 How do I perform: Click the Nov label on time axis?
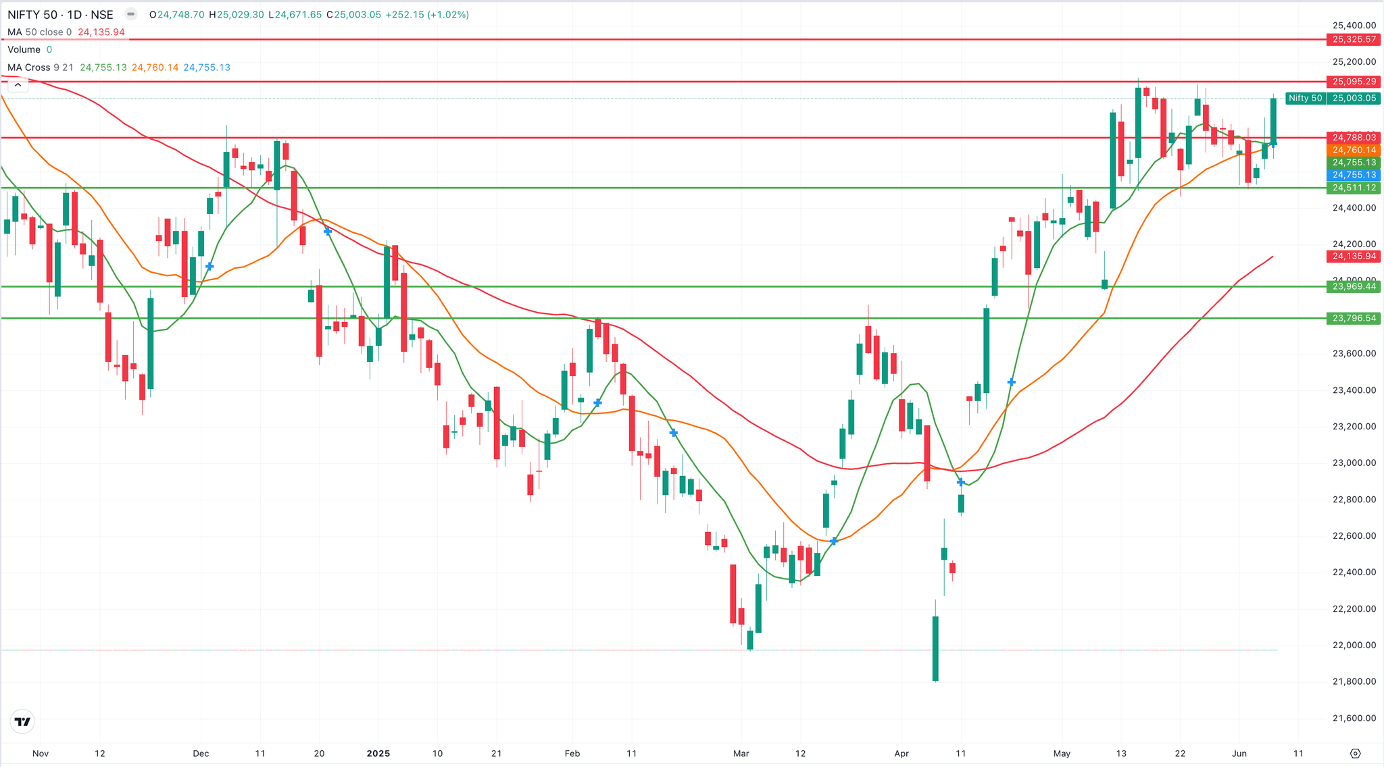tap(41, 753)
